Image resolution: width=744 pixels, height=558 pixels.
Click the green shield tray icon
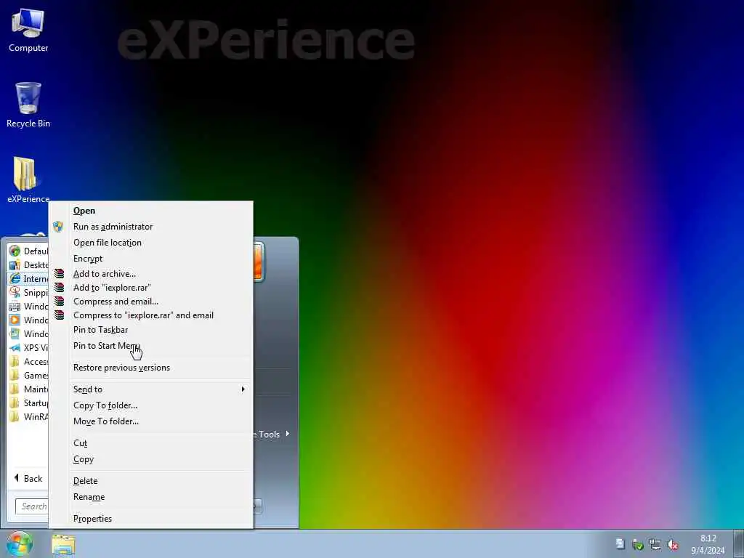point(638,545)
